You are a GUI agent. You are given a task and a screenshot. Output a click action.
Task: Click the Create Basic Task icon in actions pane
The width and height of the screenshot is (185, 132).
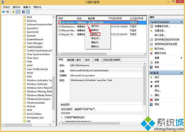pos(151,26)
